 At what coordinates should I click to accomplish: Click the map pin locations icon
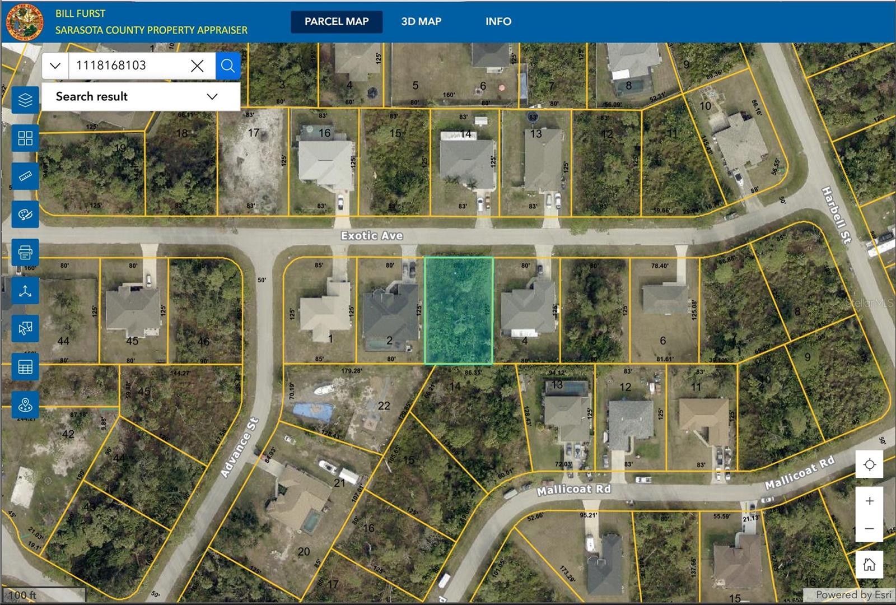click(x=25, y=404)
